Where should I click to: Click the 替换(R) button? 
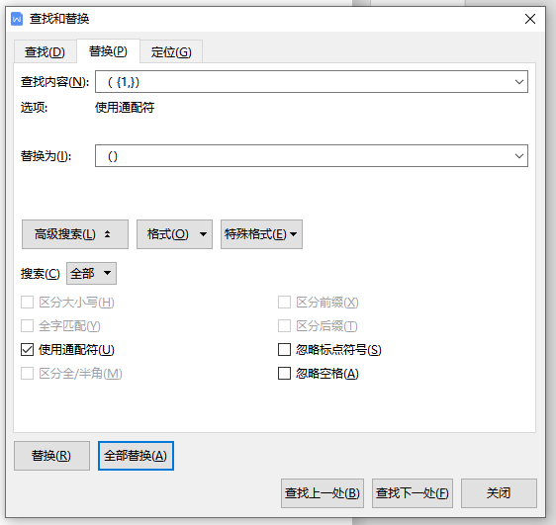point(51,456)
